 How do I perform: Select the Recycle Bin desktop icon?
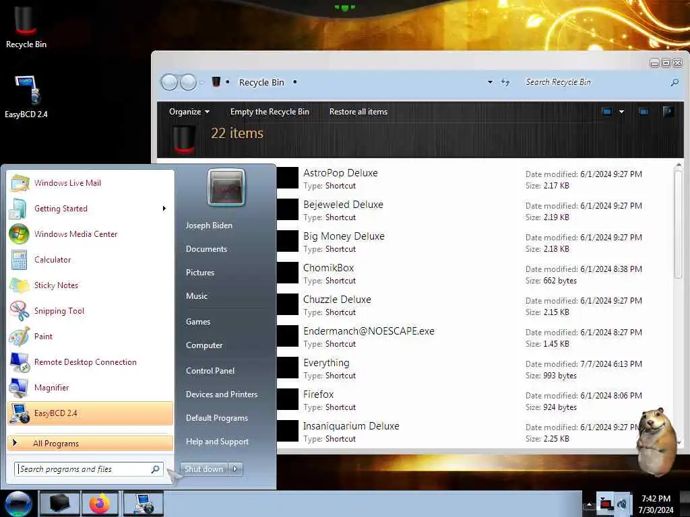point(26,27)
